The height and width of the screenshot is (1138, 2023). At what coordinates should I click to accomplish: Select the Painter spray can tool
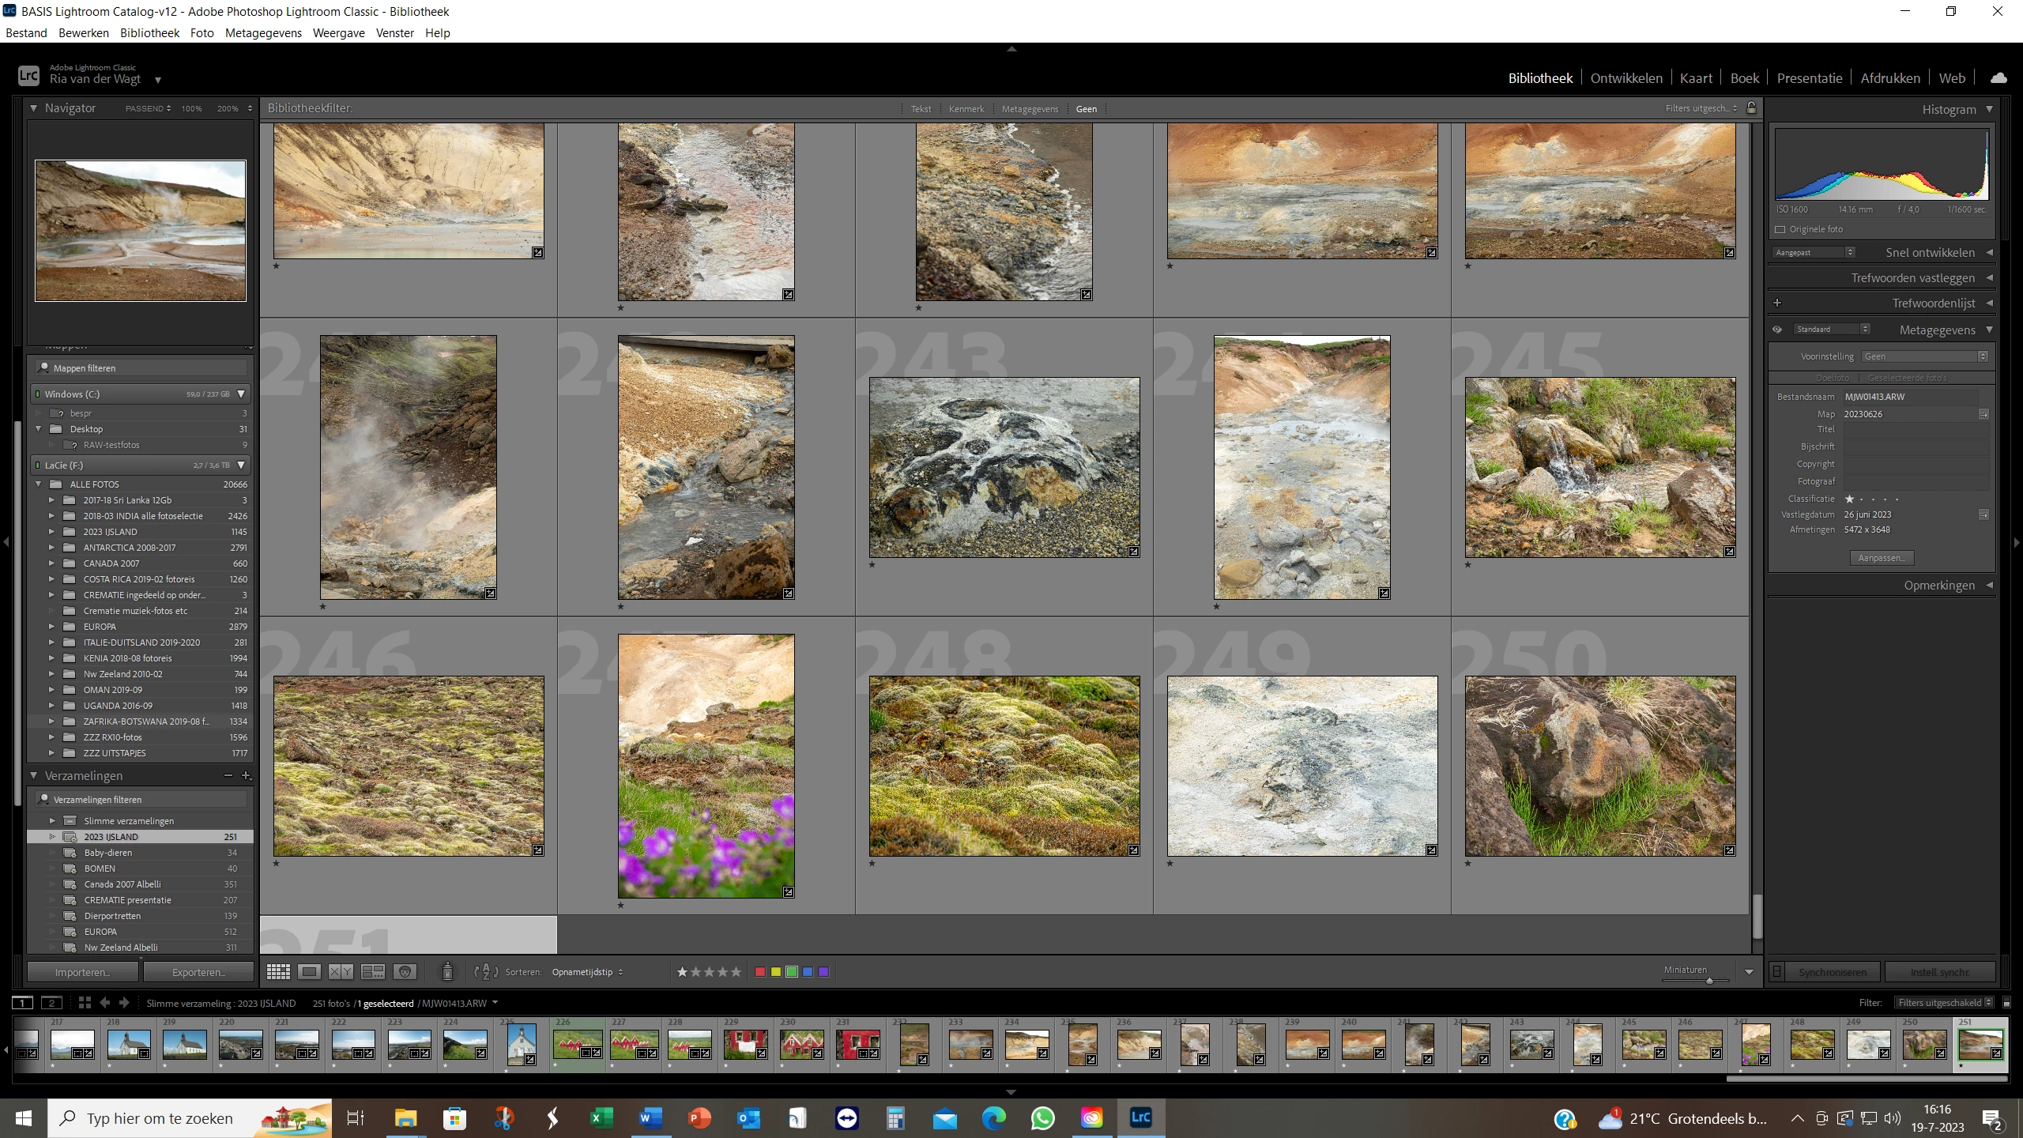coord(447,971)
